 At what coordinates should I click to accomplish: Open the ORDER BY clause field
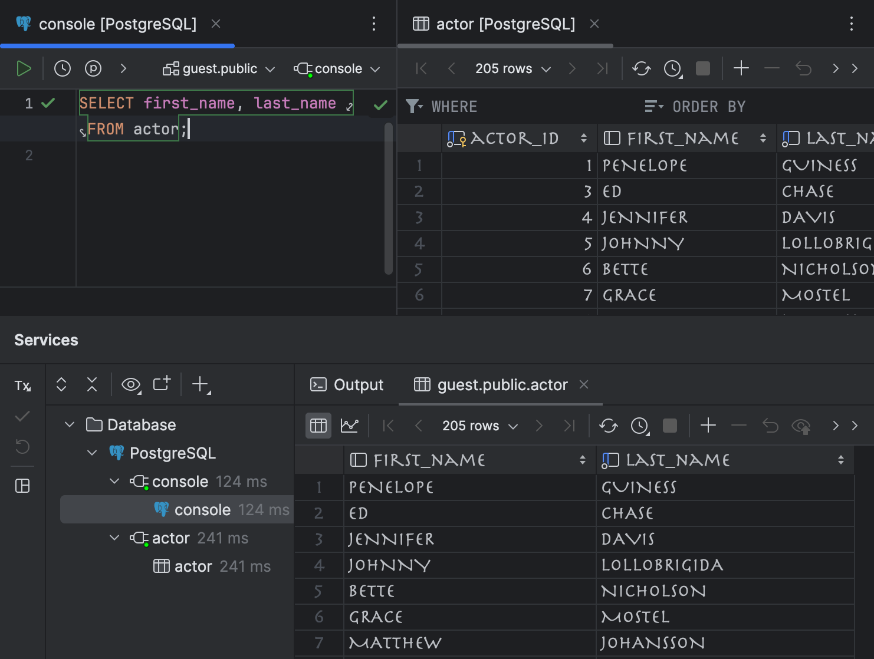[x=708, y=106]
